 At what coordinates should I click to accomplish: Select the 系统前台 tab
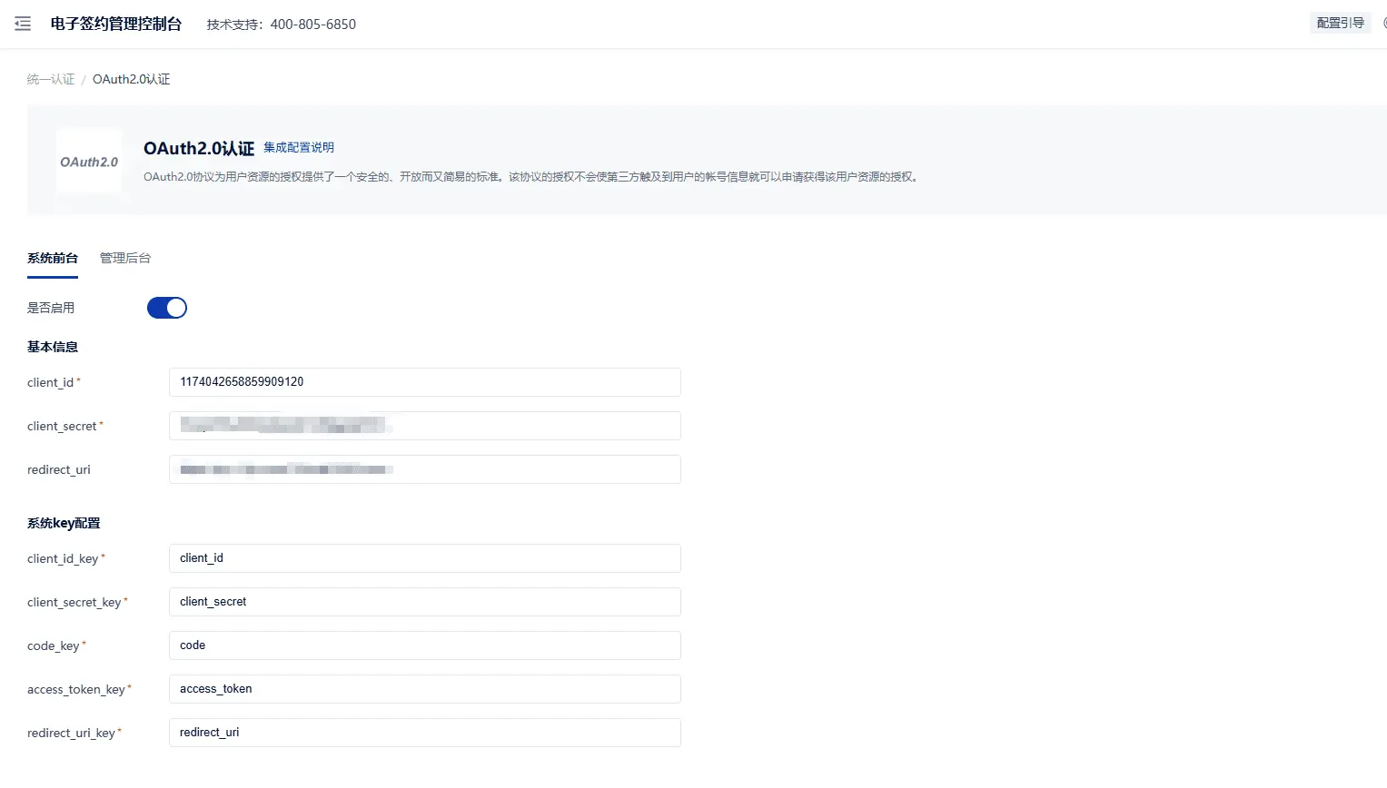click(53, 258)
